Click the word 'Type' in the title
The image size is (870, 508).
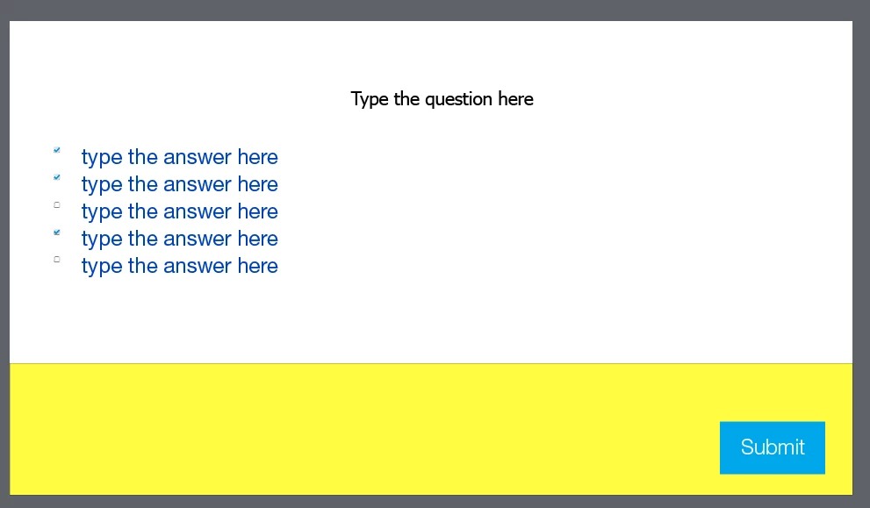point(370,100)
